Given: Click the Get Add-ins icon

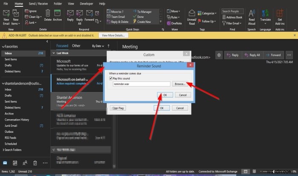Looking at the screenshot, I should tap(280, 13).
